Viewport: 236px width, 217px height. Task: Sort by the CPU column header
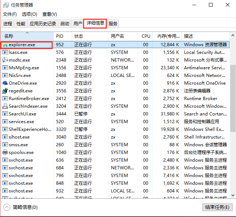click(145, 36)
